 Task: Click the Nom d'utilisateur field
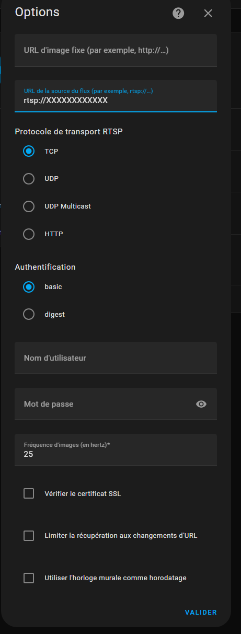(116, 358)
